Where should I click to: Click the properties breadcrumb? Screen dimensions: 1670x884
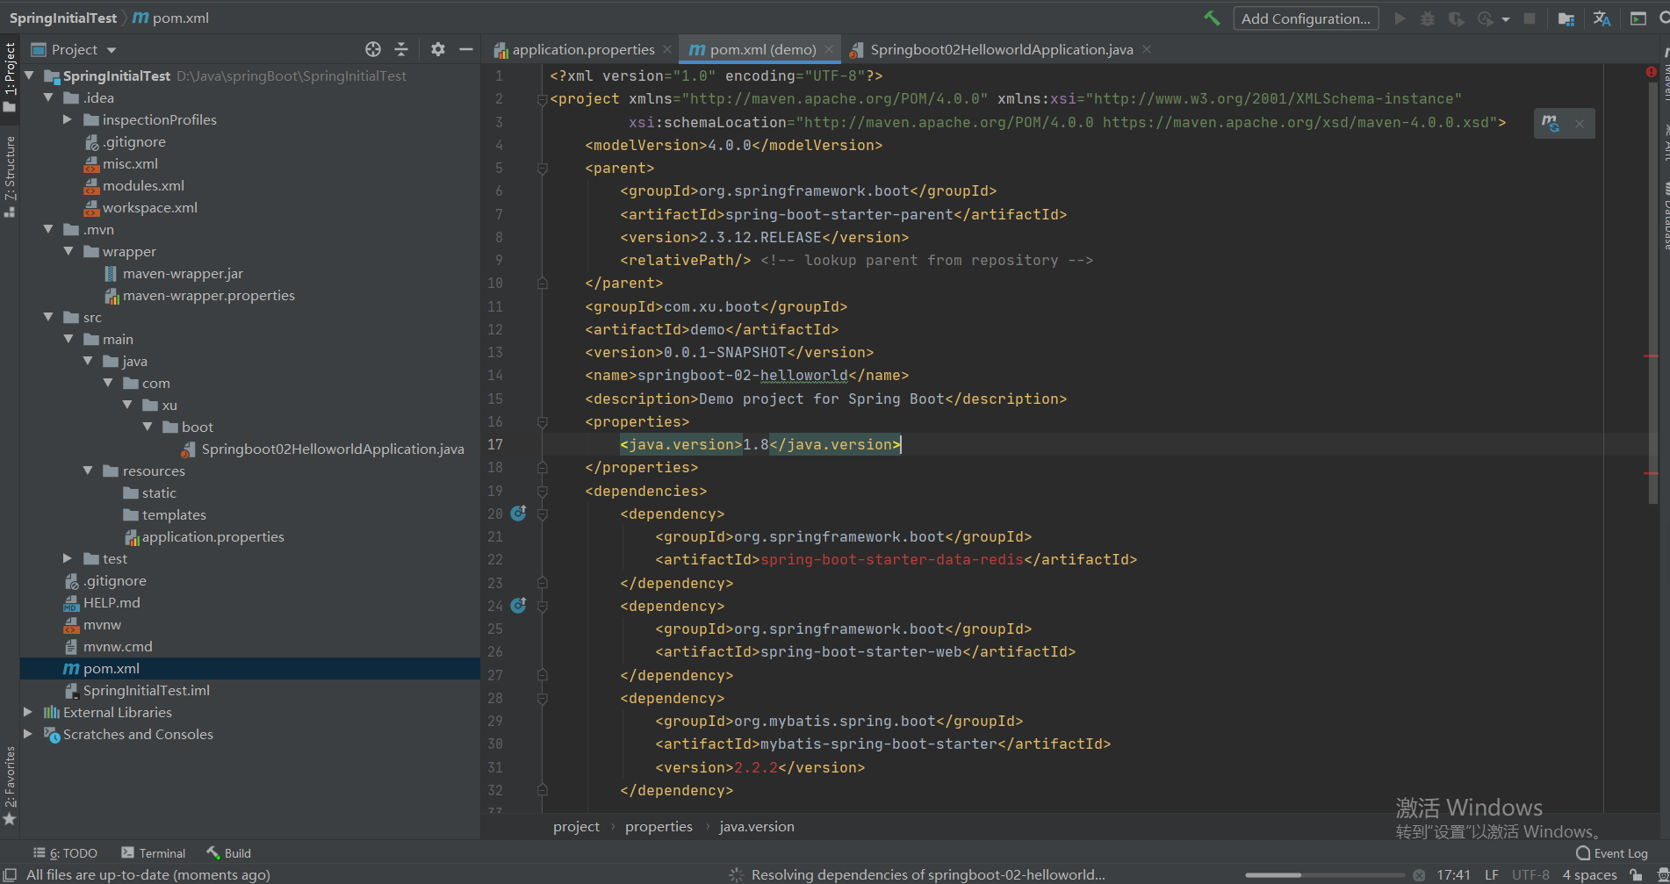pyautogui.click(x=659, y=826)
